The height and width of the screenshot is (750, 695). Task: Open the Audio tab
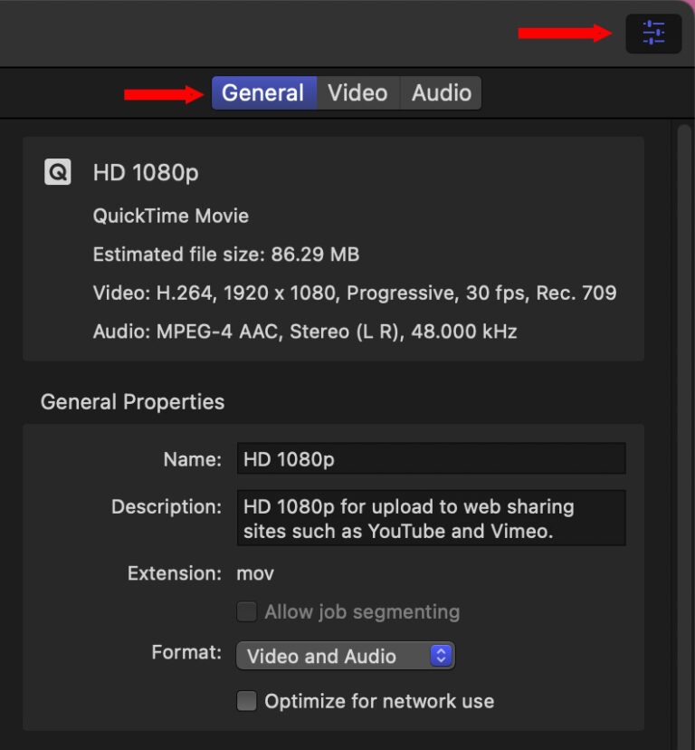click(x=442, y=92)
